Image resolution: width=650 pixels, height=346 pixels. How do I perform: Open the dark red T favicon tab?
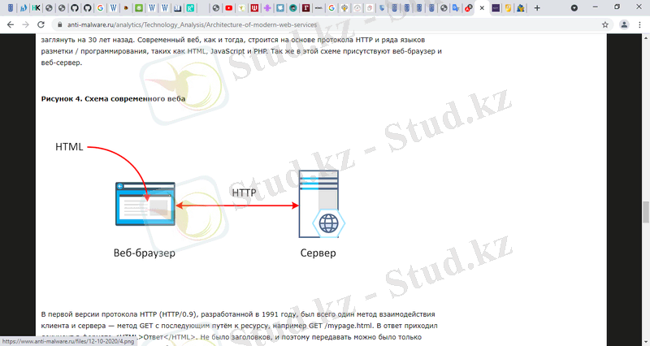coord(306,8)
